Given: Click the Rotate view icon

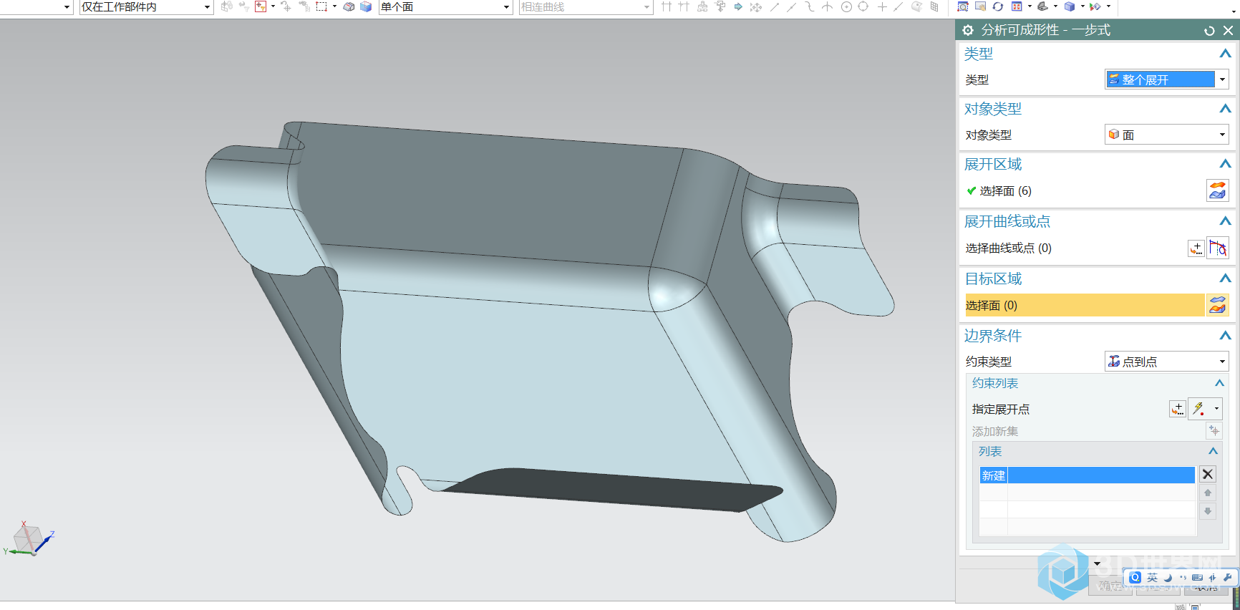Looking at the screenshot, I should coord(997,6).
